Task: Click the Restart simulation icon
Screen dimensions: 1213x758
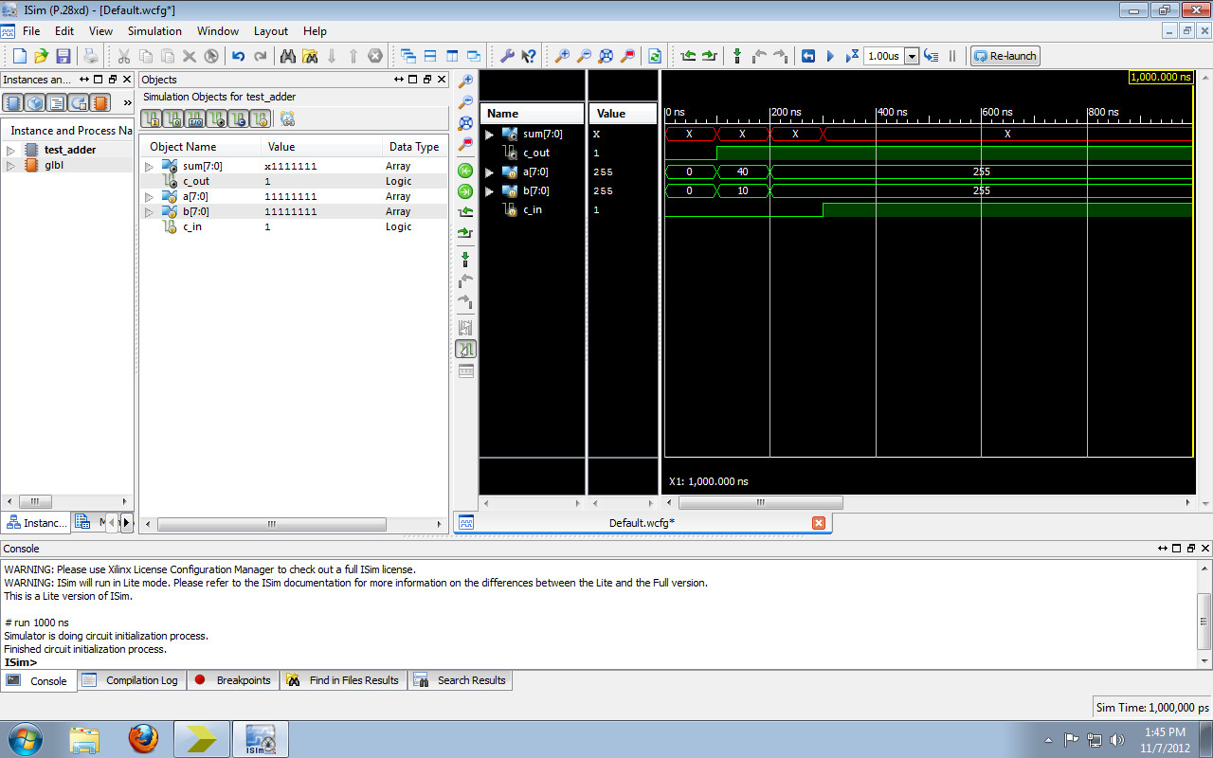Action: [x=808, y=56]
